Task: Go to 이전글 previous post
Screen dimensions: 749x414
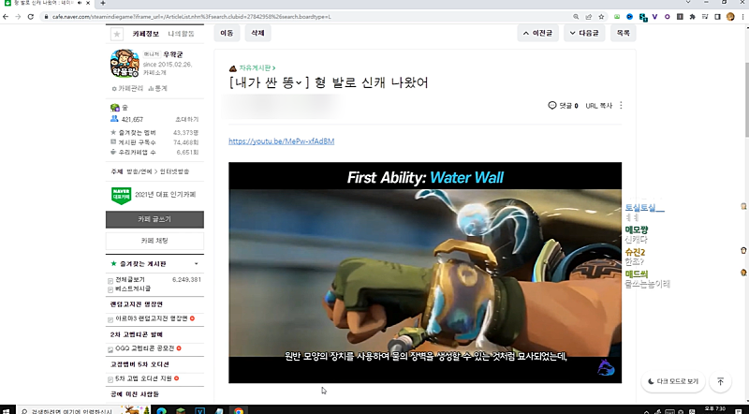Action: [x=537, y=33]
